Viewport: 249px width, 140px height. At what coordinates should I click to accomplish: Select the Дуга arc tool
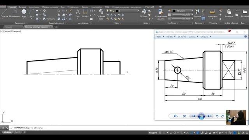click(32, 13)
